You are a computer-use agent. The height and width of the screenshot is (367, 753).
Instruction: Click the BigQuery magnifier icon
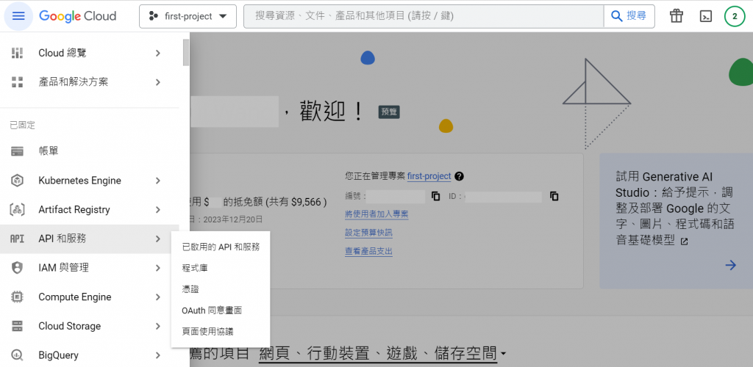(18, 355)
